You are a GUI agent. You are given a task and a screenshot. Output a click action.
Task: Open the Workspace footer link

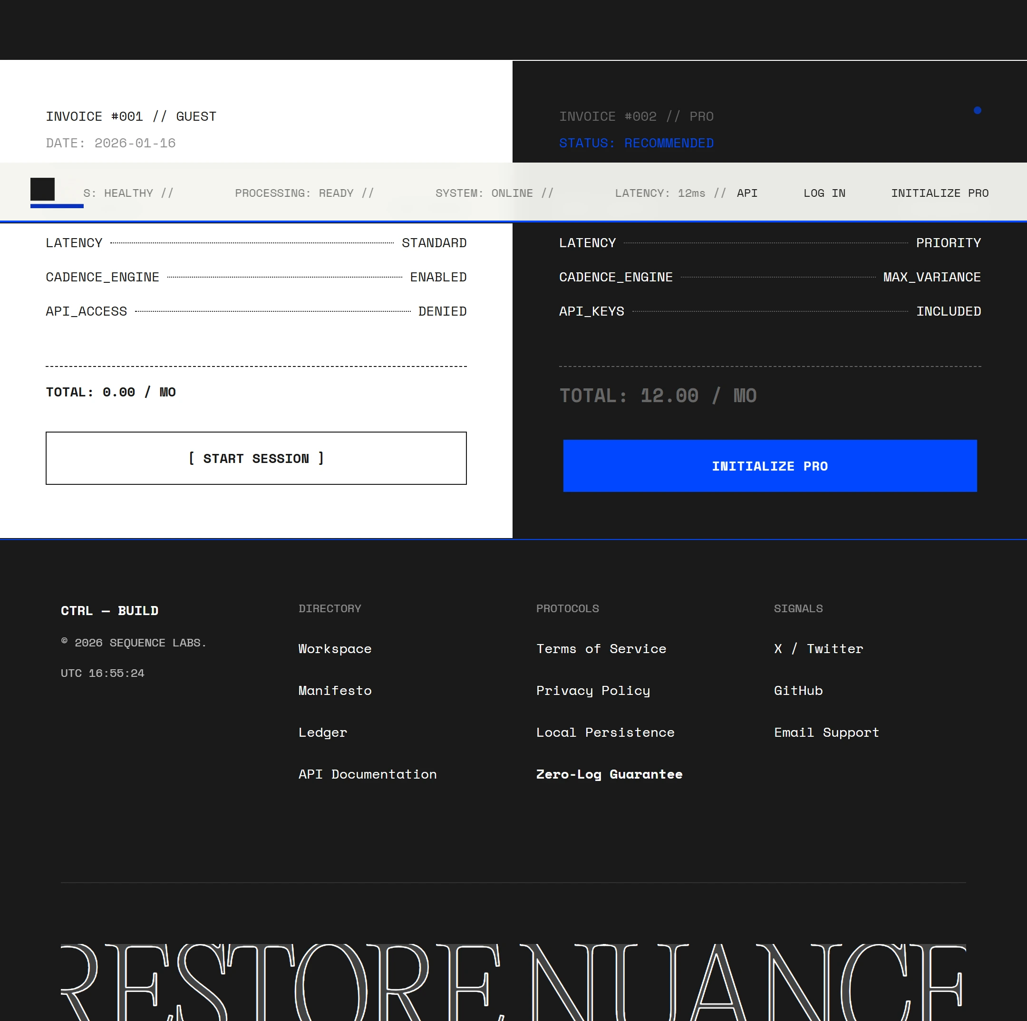click(334, 649)
